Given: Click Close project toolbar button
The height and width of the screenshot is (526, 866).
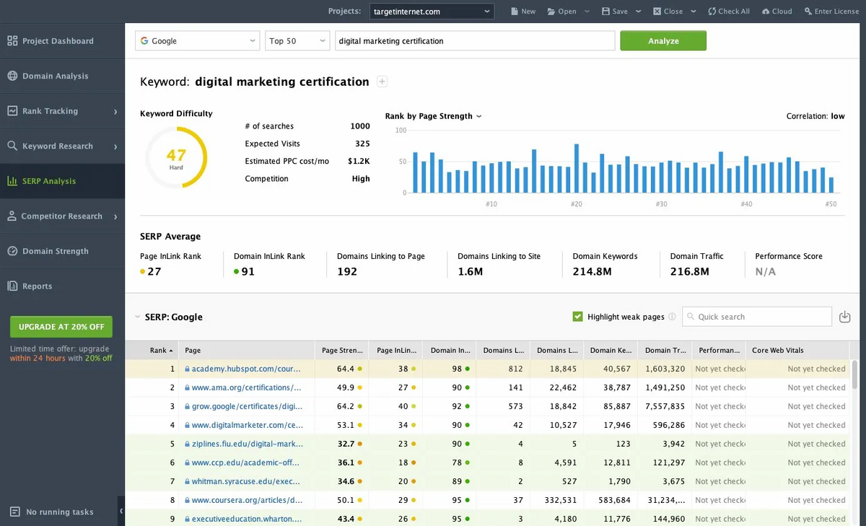Looking at the screenshot, I should tap(668, 11).
